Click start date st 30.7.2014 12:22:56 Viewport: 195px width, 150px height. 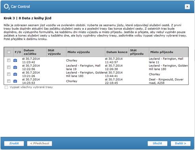(x=31, y=67)
